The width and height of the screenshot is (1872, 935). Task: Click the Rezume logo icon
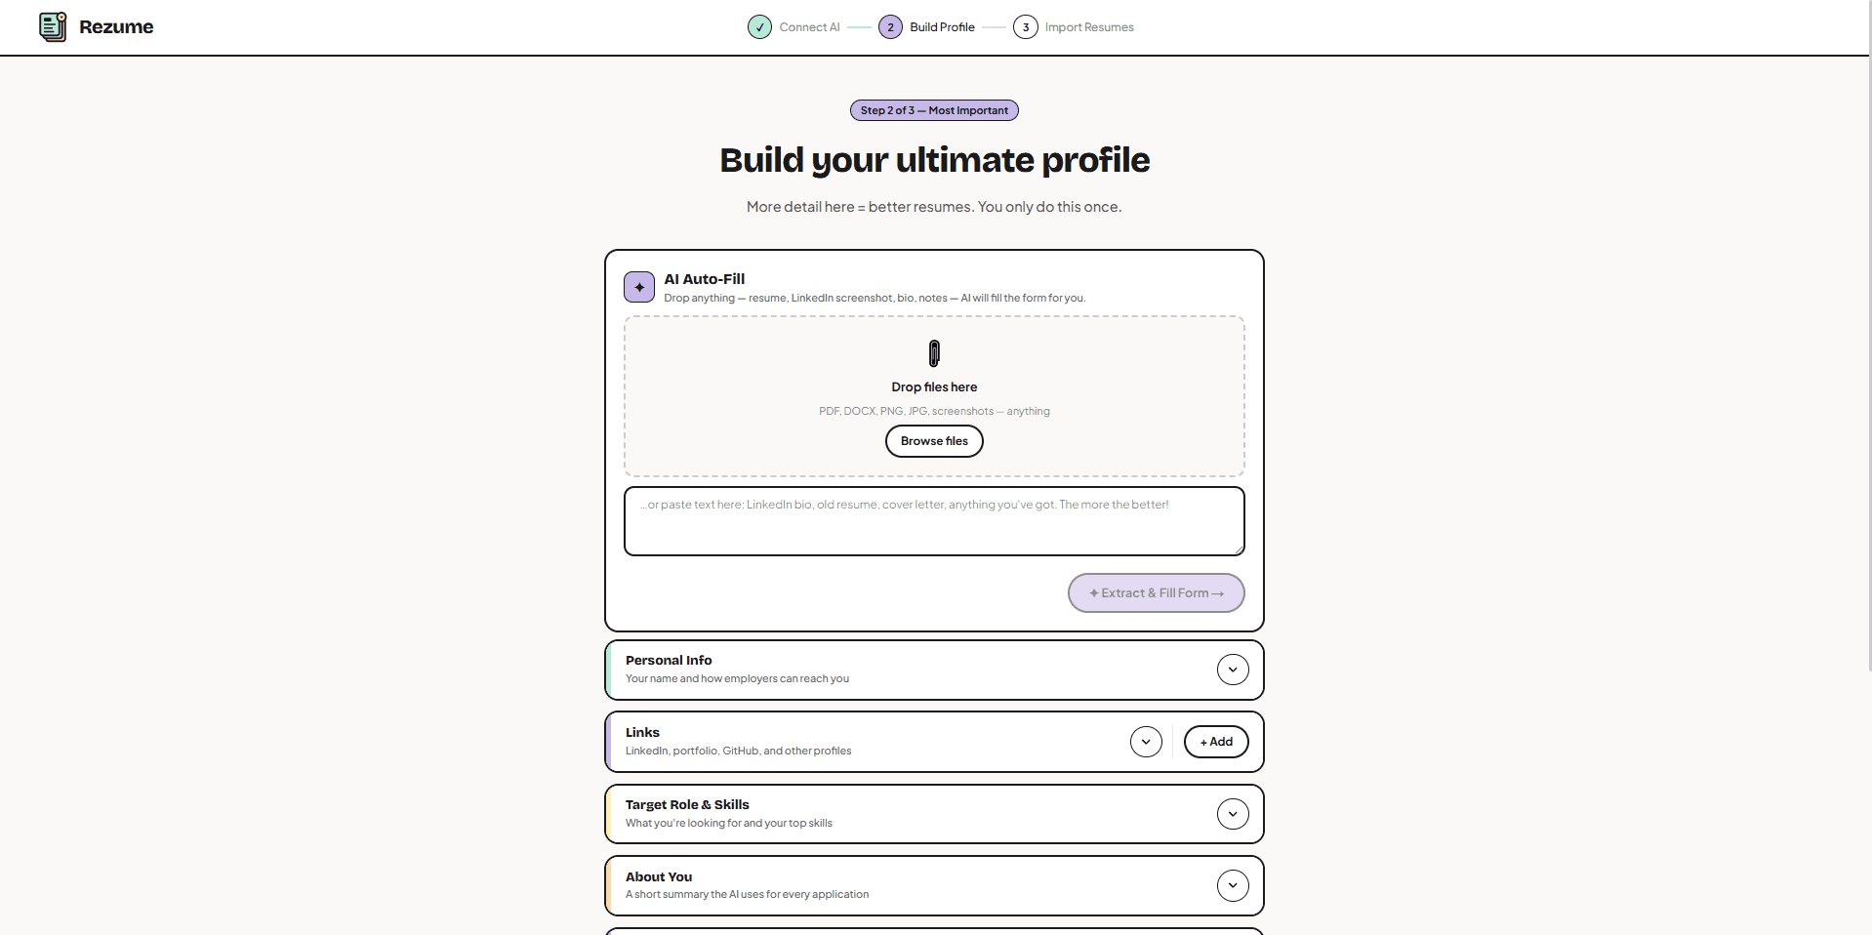[53, 27]
